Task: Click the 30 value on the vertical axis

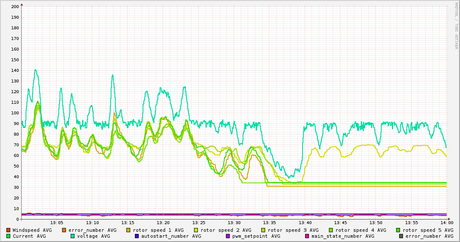Action: [x=17, y=188]
